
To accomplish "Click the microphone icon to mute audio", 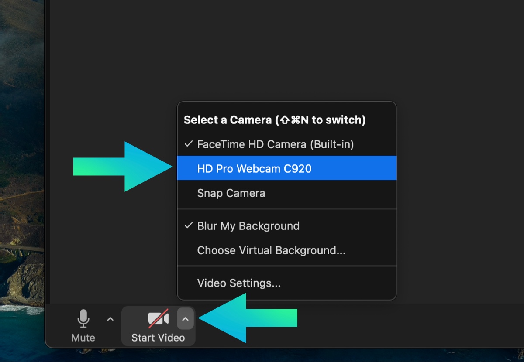I will click(x=83, y=319).
